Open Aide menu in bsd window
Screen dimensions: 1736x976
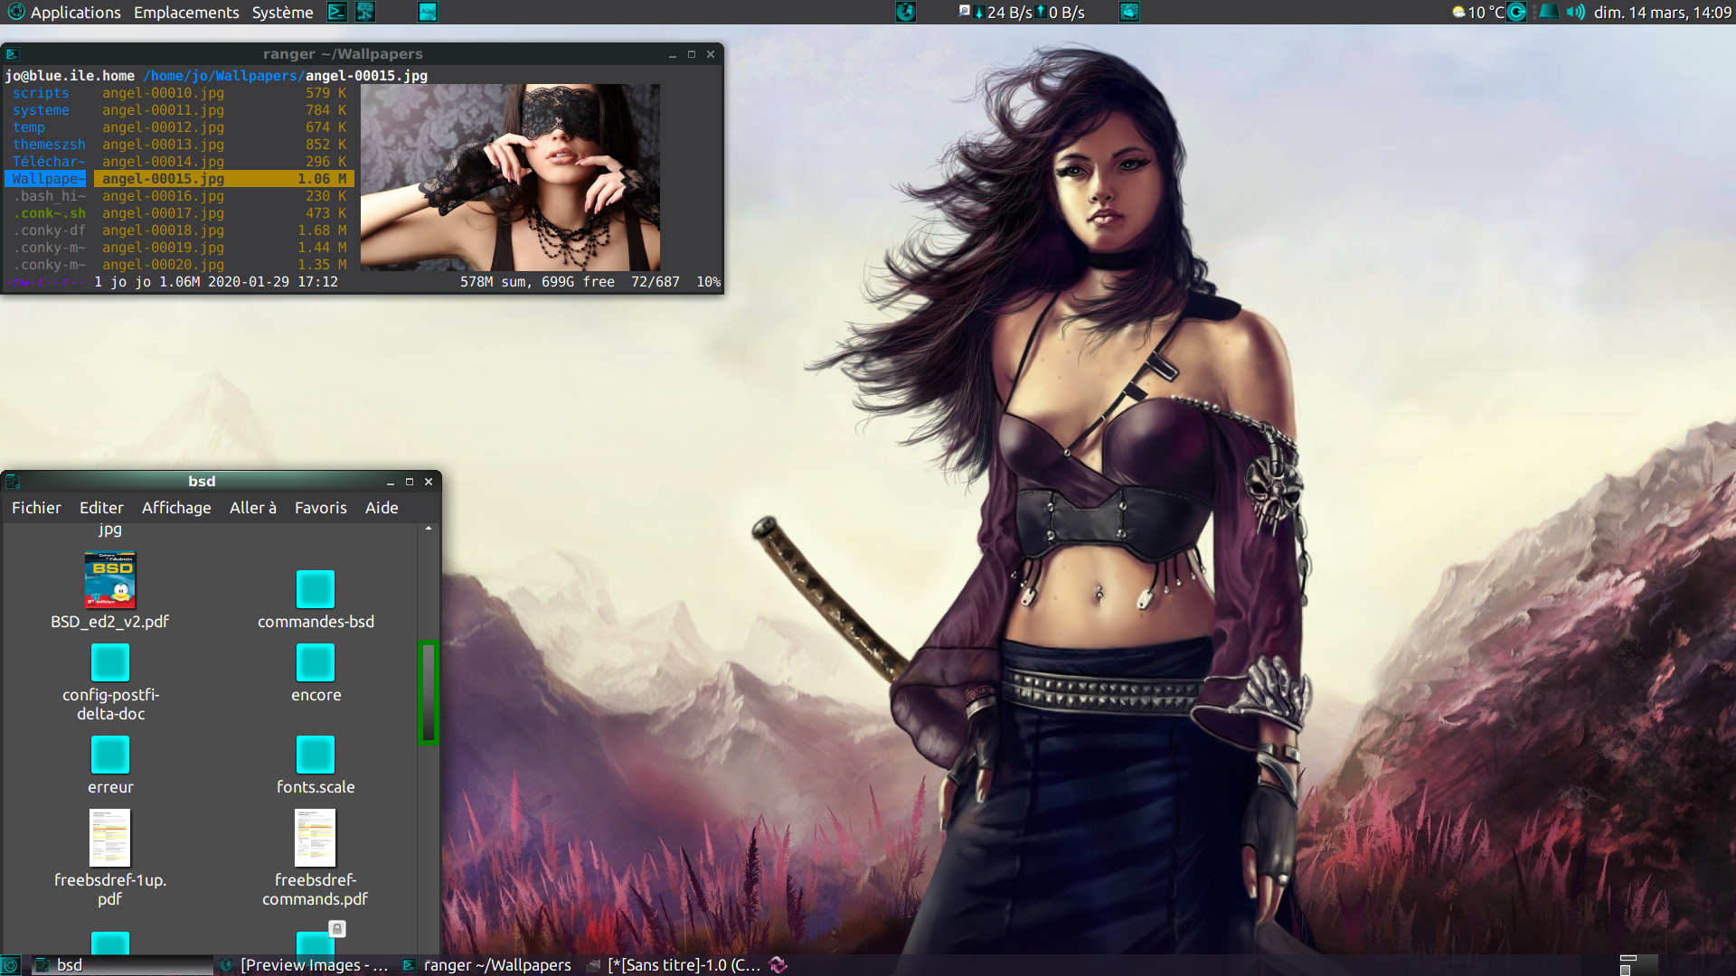click(x=382, y=508)
